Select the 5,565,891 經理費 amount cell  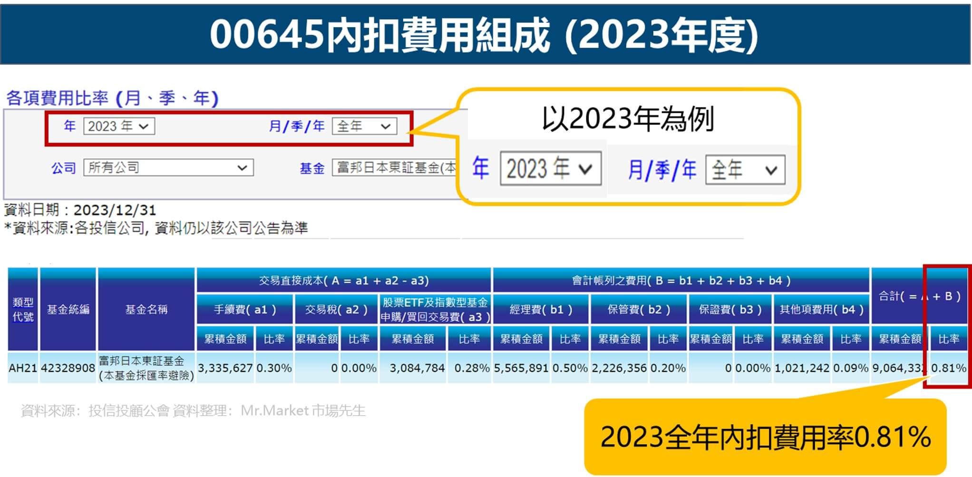522,368
